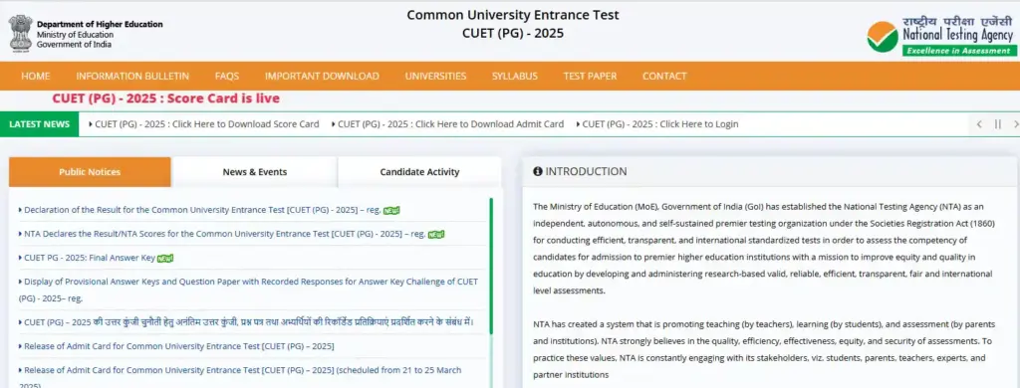Go to previous news ticker item
The image size is (1020, 388).
click(979, 124)
